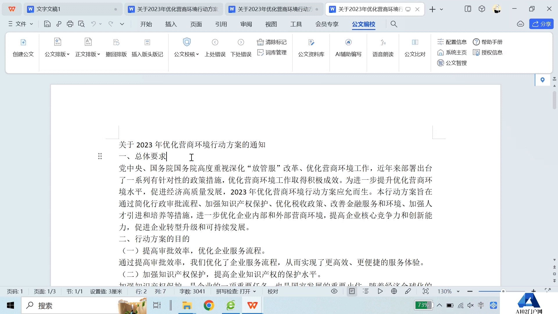Open the 插入 ribbon tab

(171, 24)
